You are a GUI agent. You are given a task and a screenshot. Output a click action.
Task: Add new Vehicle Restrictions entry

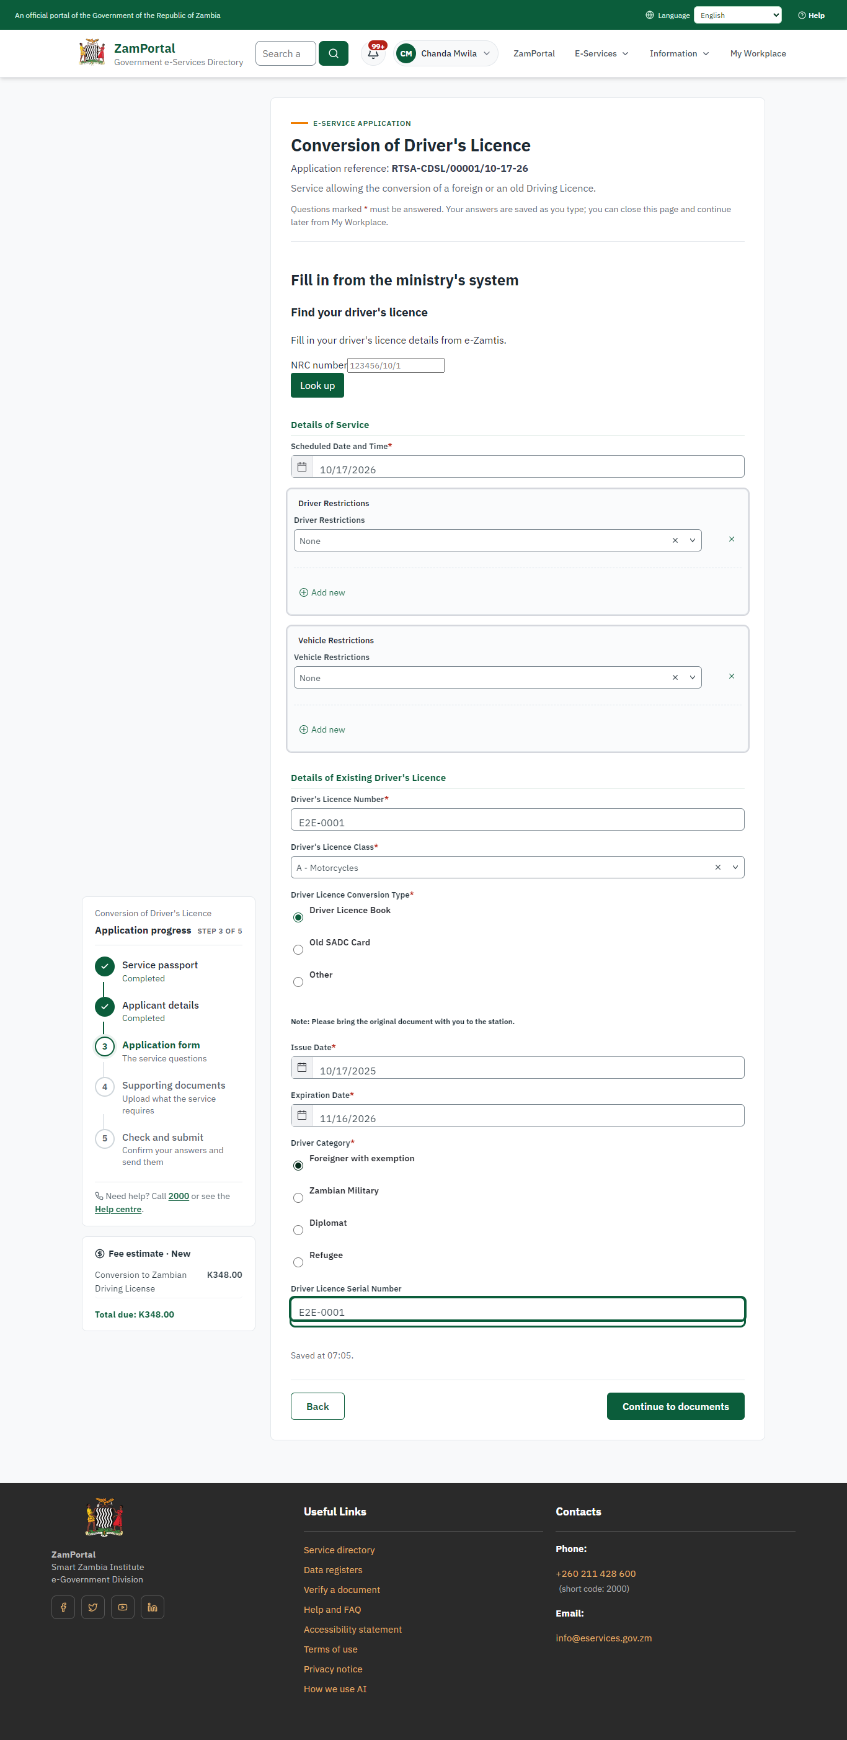[322, 729]
